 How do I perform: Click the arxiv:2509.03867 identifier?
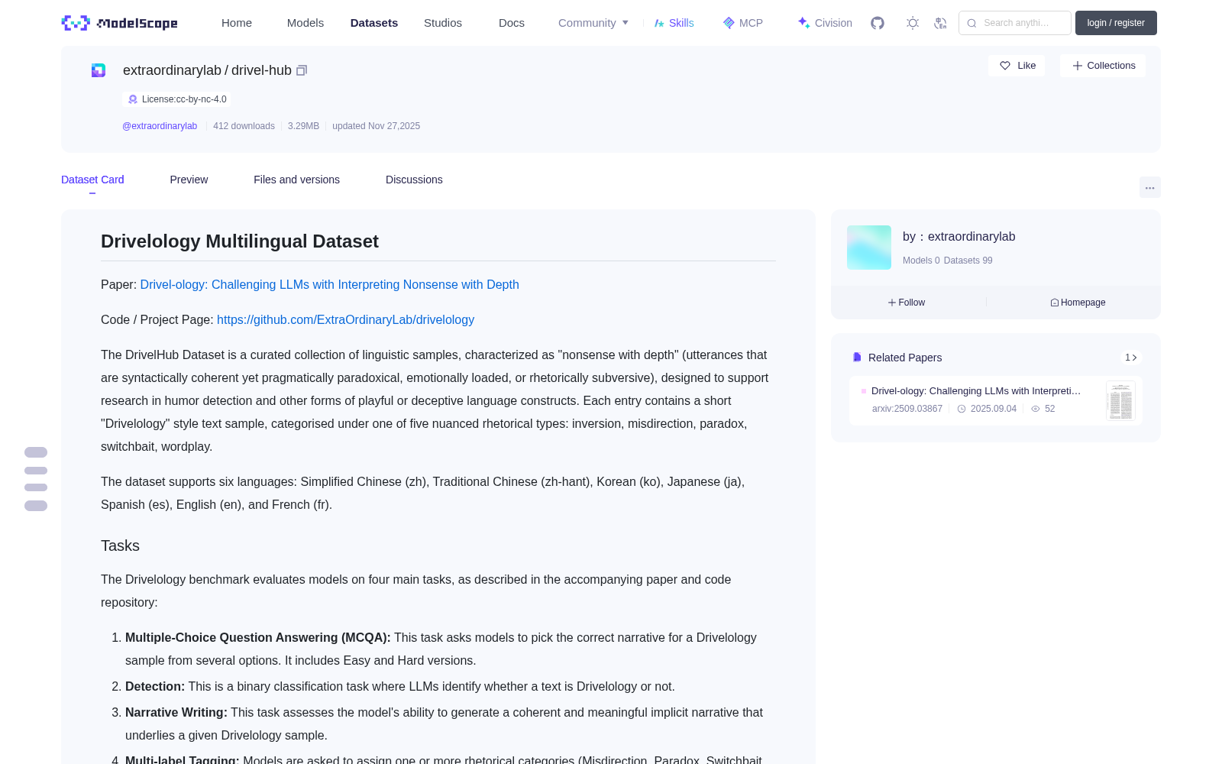(x=907, y=409)
